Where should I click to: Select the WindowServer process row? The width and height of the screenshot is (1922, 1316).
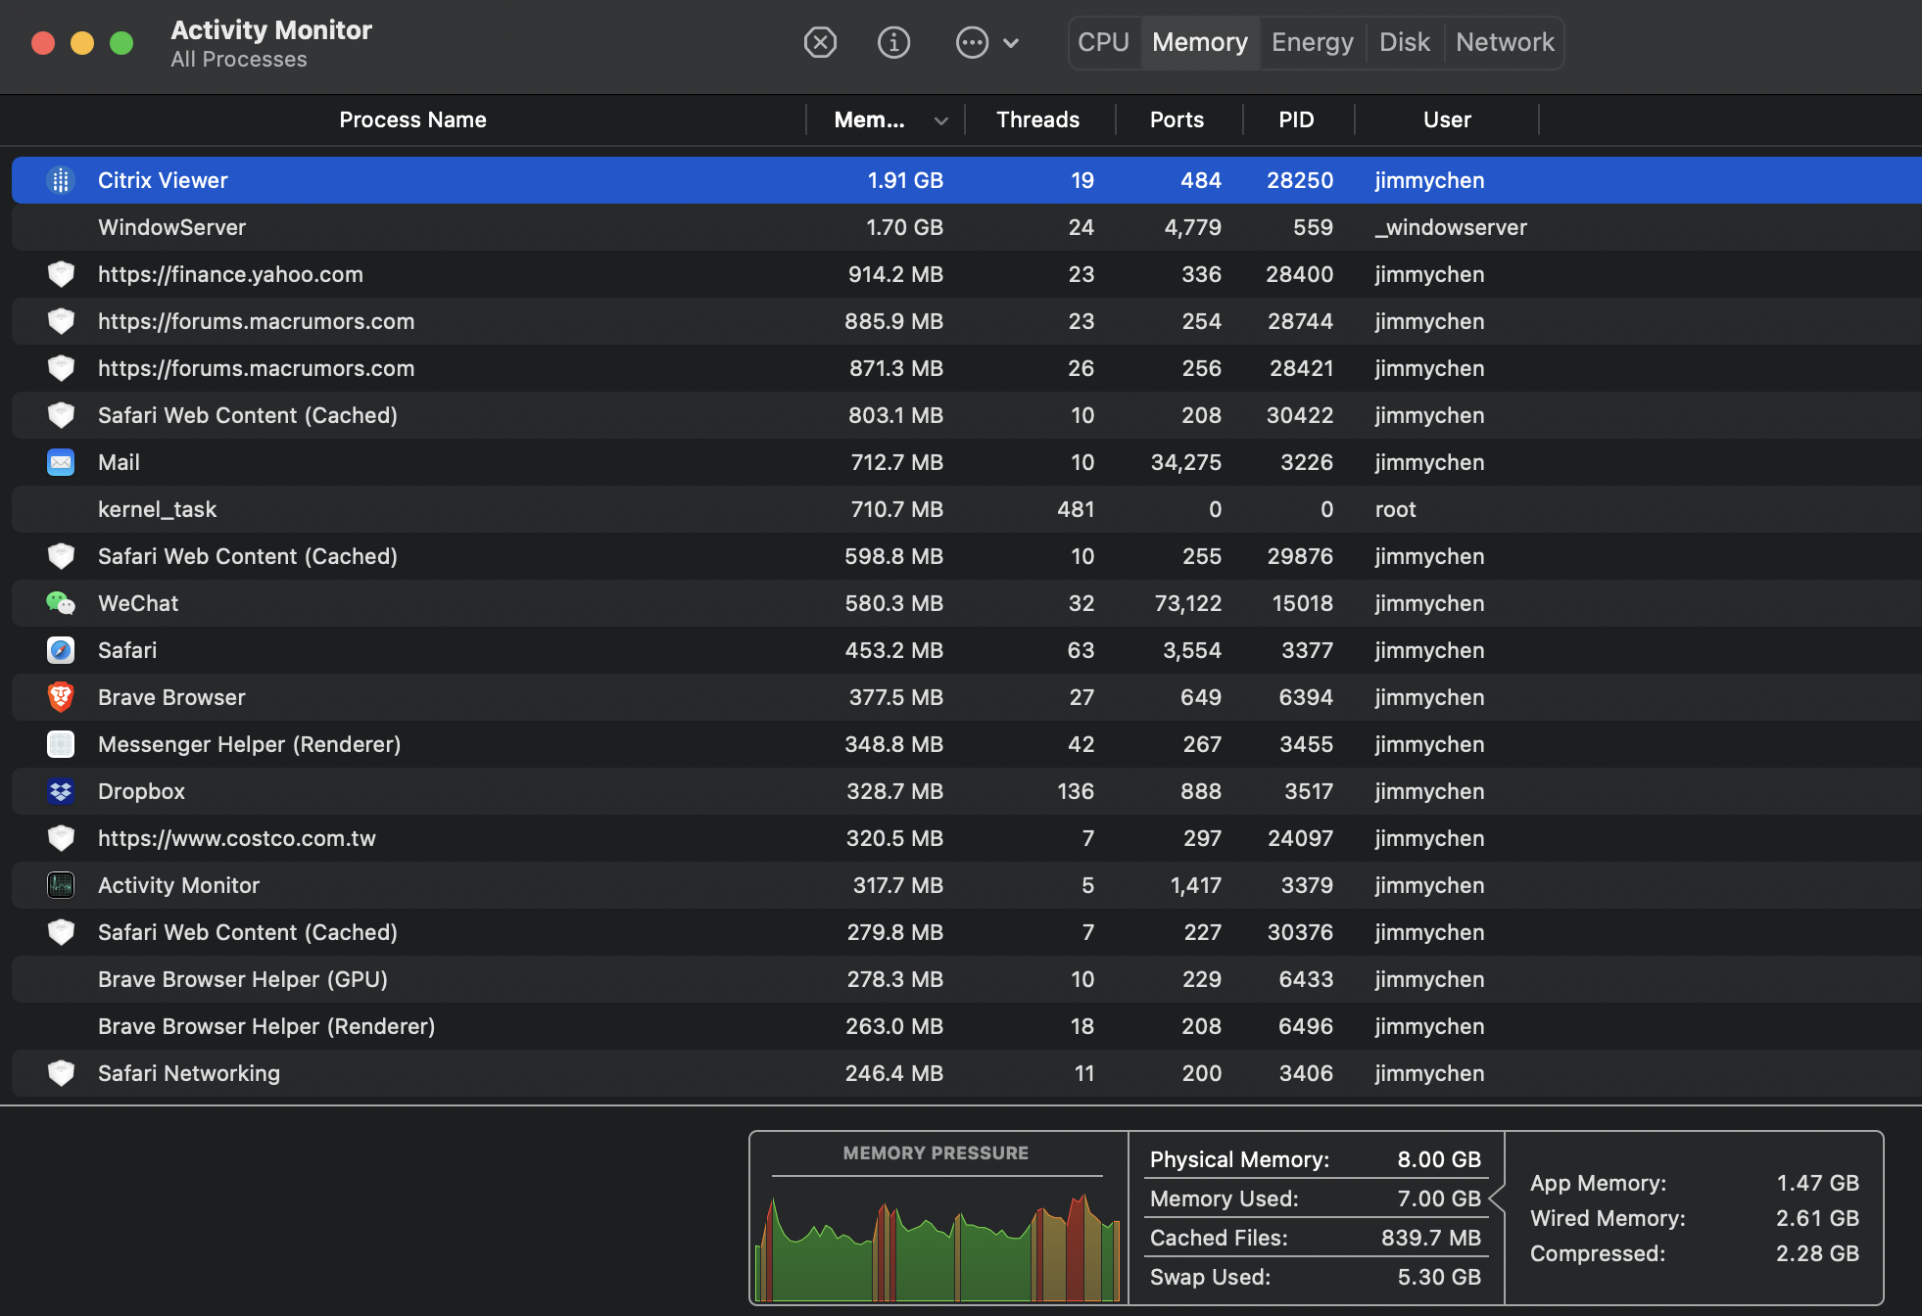pyautogui.click(x=171, y=227)
